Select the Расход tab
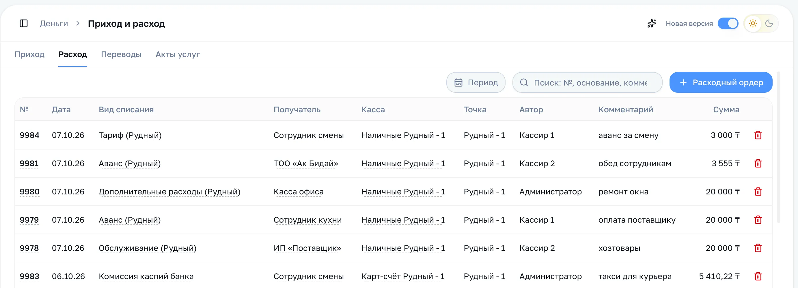 click(x=72, y=54)
